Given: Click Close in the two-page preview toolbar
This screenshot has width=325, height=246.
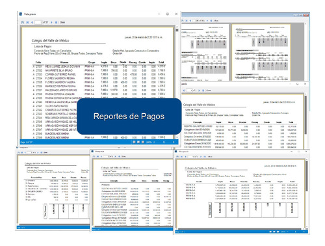Looking at the screenshot, I should [x=216, y=21].
